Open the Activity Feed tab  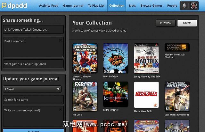(49, 6)
